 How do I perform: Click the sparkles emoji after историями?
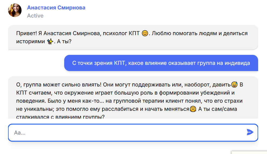coord(50,41)
